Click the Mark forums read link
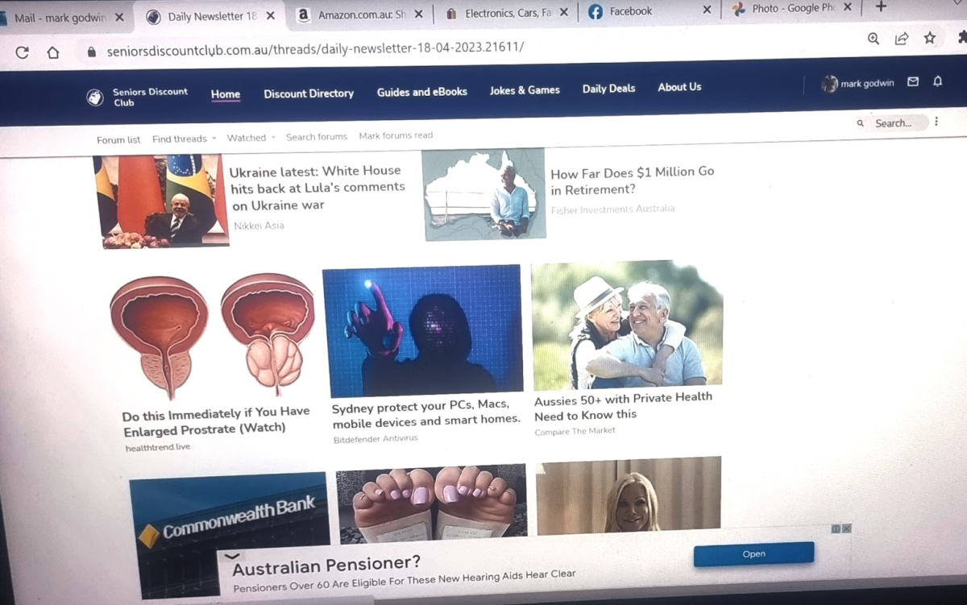 tap(396, 135)
